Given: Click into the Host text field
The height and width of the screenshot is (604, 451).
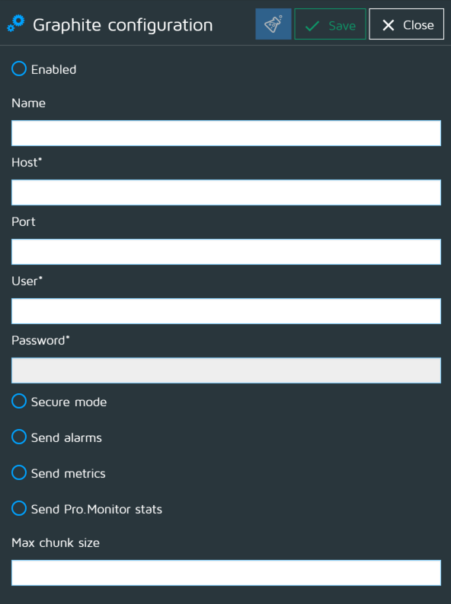Looking at the screenshot, I should (226, 192).
